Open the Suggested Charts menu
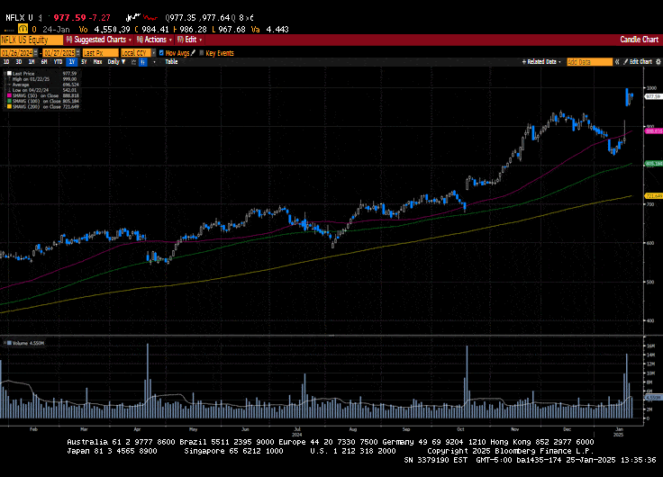This screenshot has height=477, width=663. (99, 40)
